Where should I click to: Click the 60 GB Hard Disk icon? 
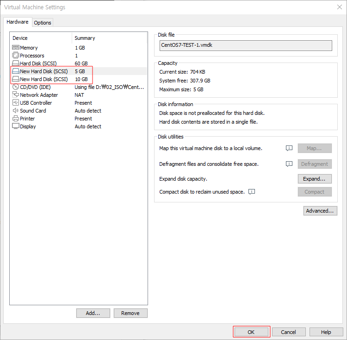click(x=15, y=63)
